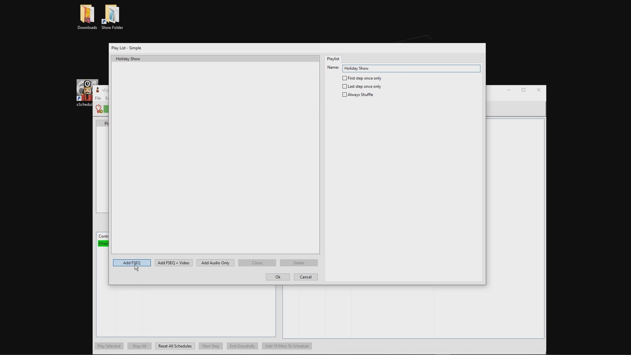Open the Downloads folder icon on desktop
This screenshot has height=355, width=631.
[x=87, y=17]
